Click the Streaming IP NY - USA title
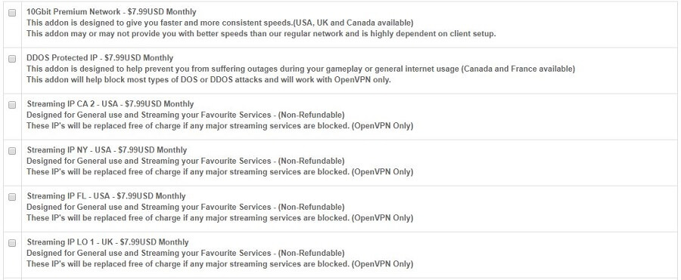The height and width of the screenshot is (280, 681). 107,150
